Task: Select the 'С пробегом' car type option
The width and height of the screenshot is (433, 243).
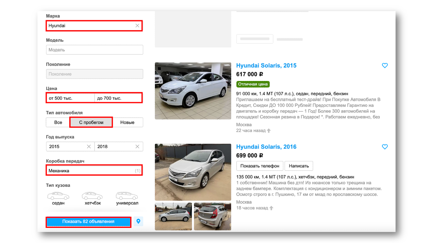Action: click(x=91, y=122)
